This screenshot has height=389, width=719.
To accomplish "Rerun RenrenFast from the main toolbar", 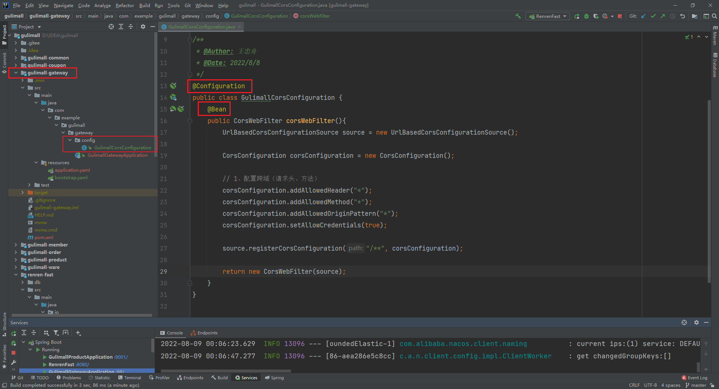I will (577, 16).
